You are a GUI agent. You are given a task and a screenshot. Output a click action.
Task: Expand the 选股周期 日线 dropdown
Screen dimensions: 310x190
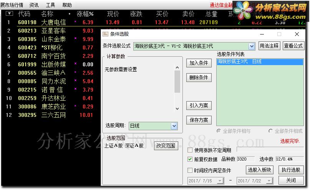174,126
